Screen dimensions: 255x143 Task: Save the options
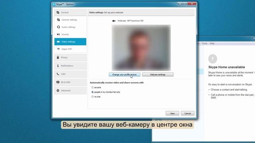tap(172, 113)
